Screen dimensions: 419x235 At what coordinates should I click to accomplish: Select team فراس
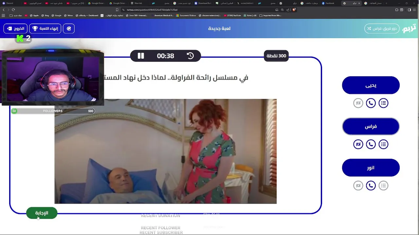(x=371, y=126)
